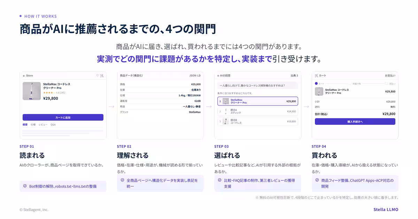Select the 競合A スティック result row
The height and width of the screenshot is (219, 418).
tap(258, 112)
